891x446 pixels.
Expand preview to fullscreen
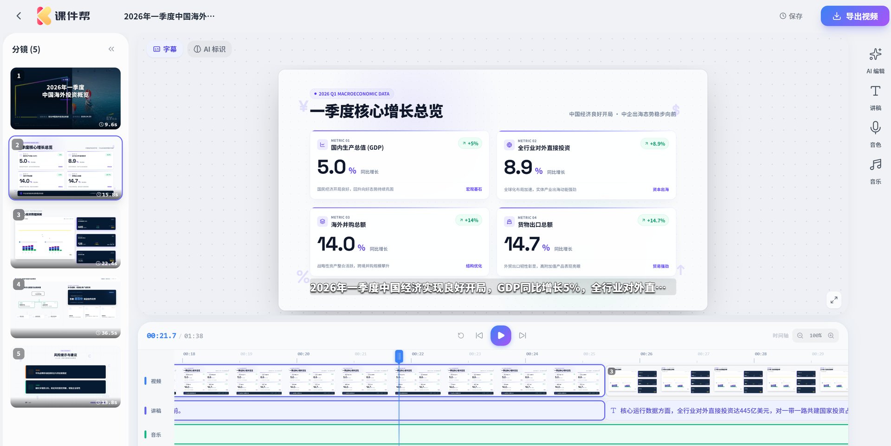click(x=834, y=300)
